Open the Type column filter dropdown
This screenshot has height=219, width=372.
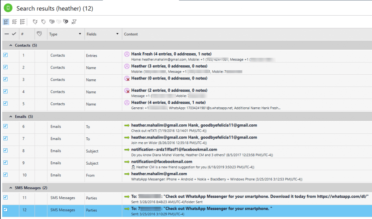pos(80,34)
